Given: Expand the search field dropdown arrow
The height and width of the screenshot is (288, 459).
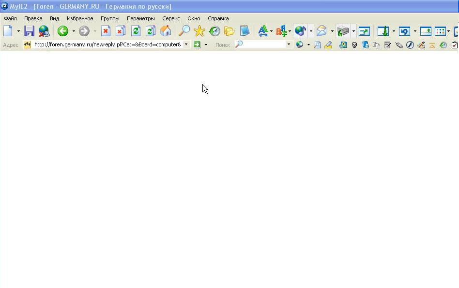Looking at the screenshot, I should [x=289, y=44].
